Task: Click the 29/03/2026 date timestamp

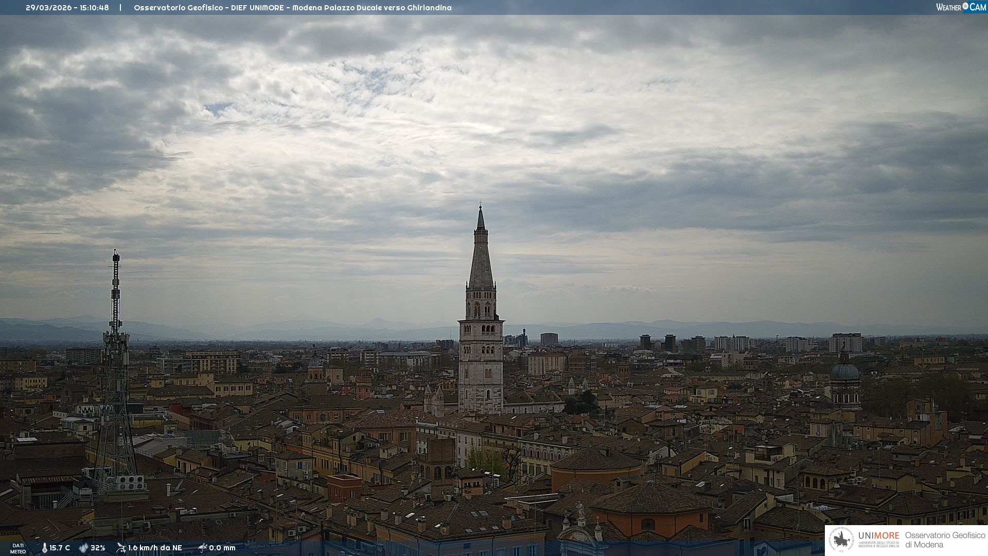Action: 49,8
